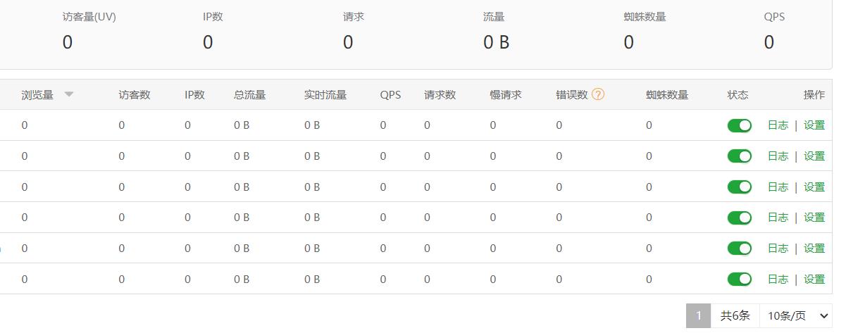
Task: Click the 蜘蛛数量 column header
Action: point(667,94)
